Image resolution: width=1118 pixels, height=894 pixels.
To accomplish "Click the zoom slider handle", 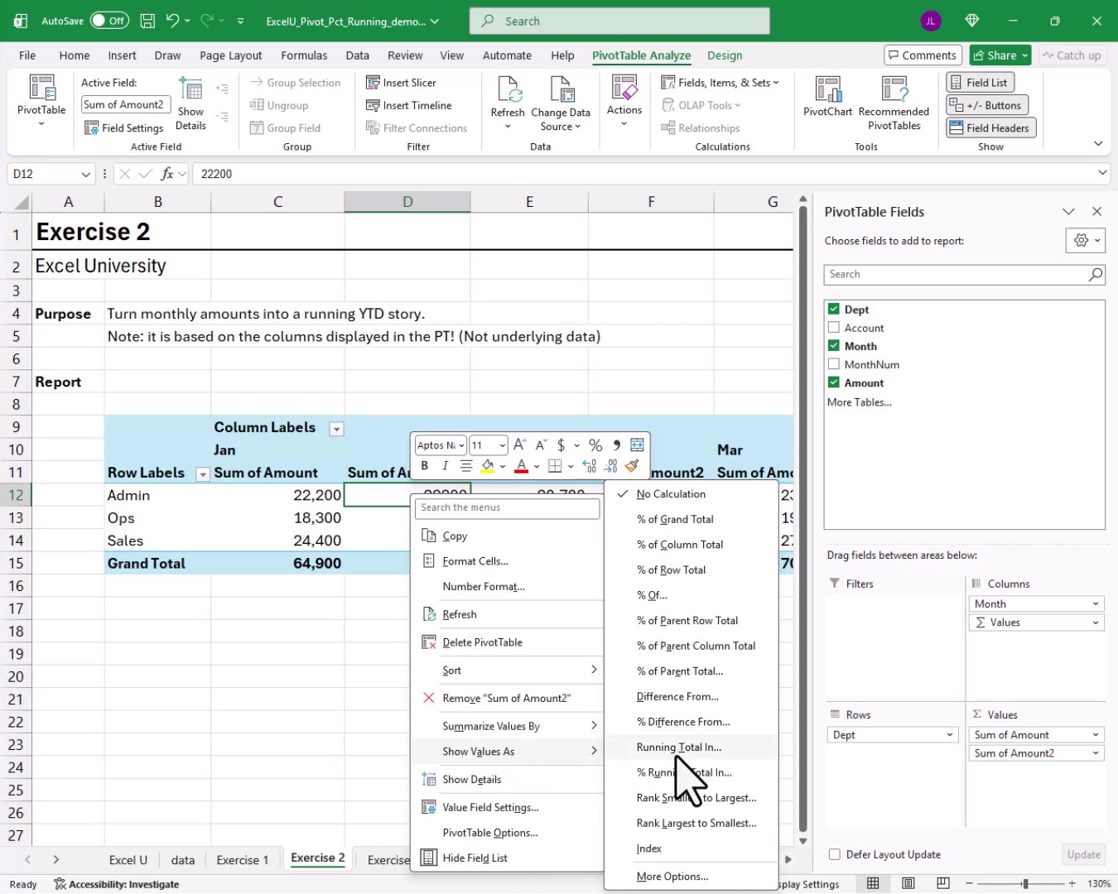I will (x=1025, y=883).
